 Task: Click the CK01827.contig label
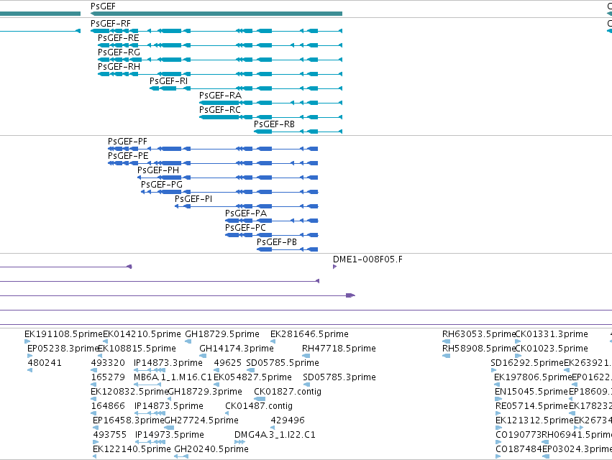coord(288,392)
